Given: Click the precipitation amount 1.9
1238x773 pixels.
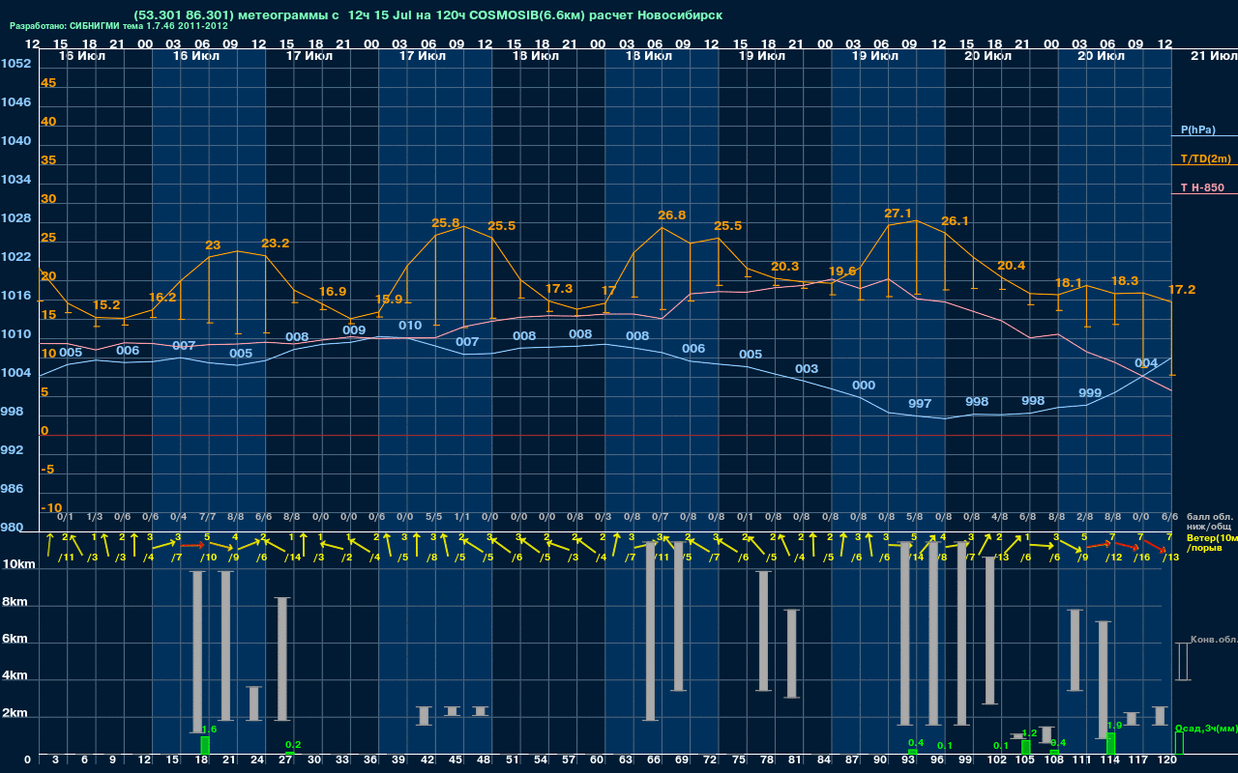Looking at the screenshot, I should [x=1114, y=726].
